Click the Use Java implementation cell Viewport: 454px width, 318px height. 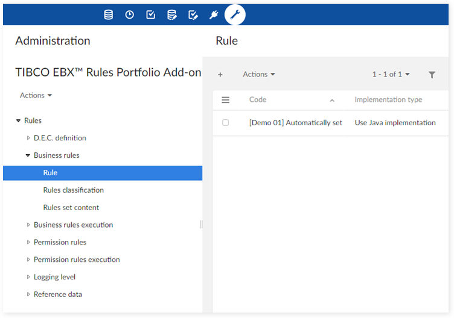395,123
